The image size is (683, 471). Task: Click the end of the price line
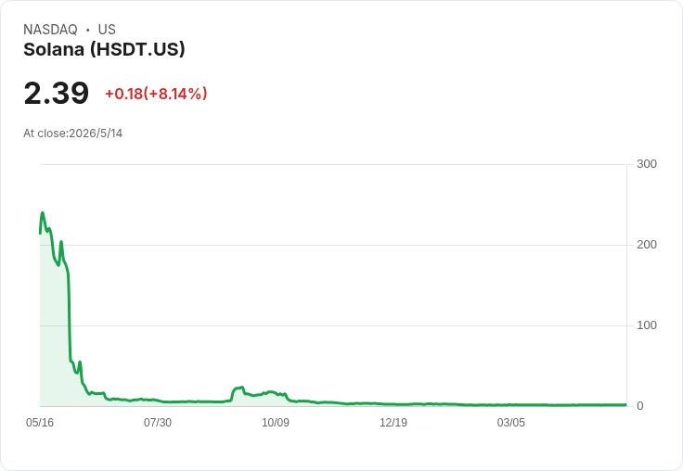pos(625,404)
